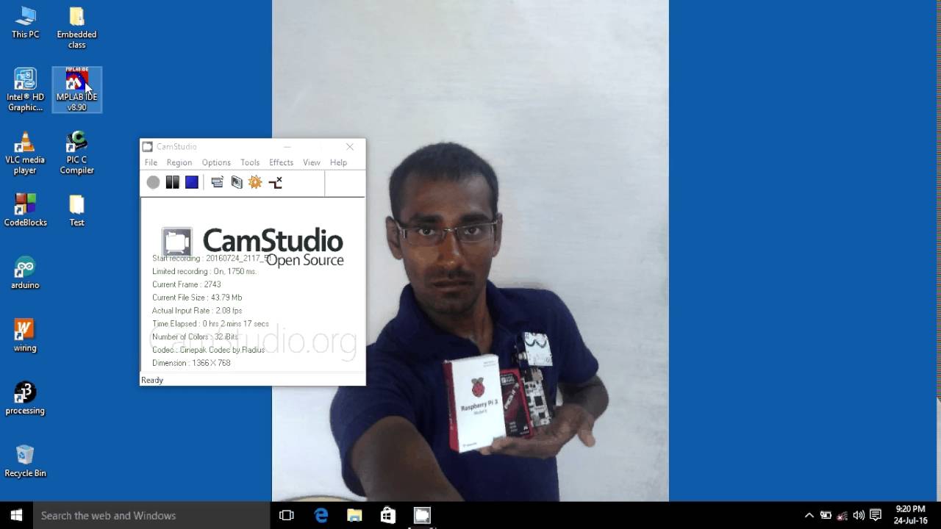Click the Dimension : 1366 X 768 line
The image size is (941, 529).
[191, 363]
